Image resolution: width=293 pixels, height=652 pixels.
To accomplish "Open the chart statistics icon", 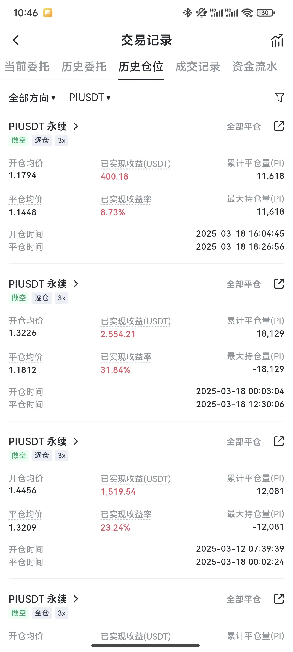I will tap(277, 40).
